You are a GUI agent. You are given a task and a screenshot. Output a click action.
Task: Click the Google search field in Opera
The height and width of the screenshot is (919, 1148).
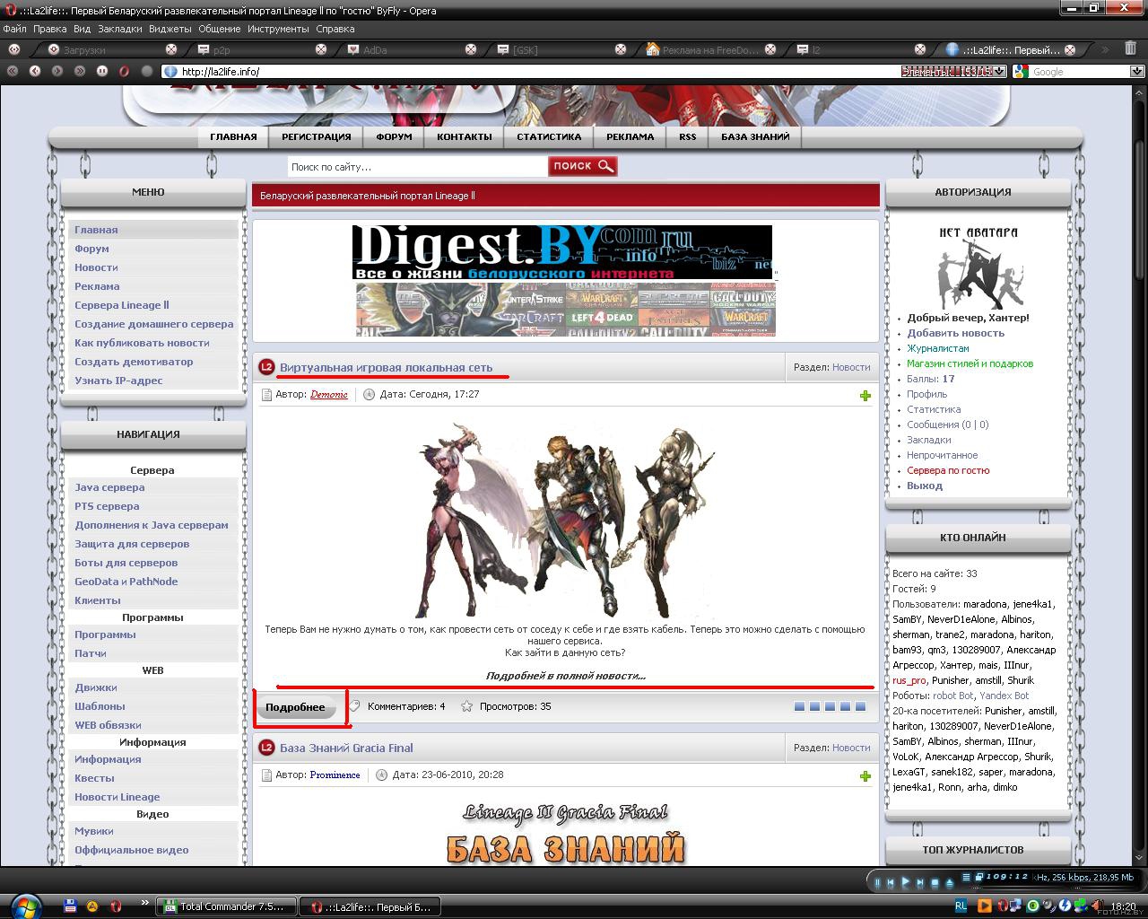[1078, 71]
